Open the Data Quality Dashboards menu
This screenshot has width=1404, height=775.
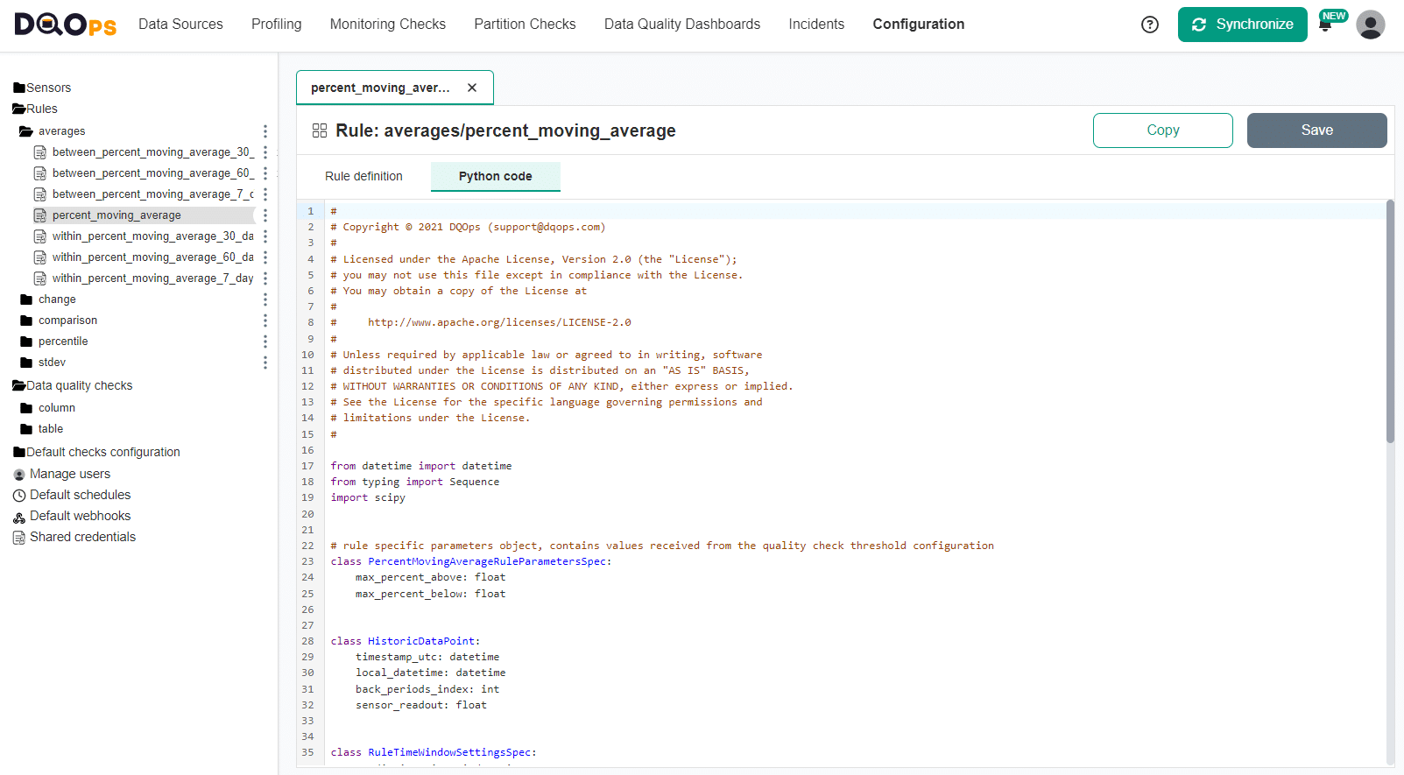[681, 25]
